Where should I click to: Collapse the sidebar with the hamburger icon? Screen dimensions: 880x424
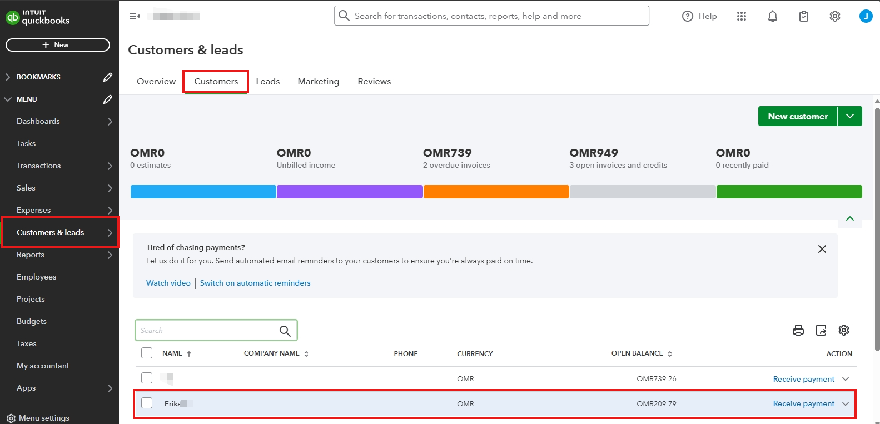click(134, 16)
